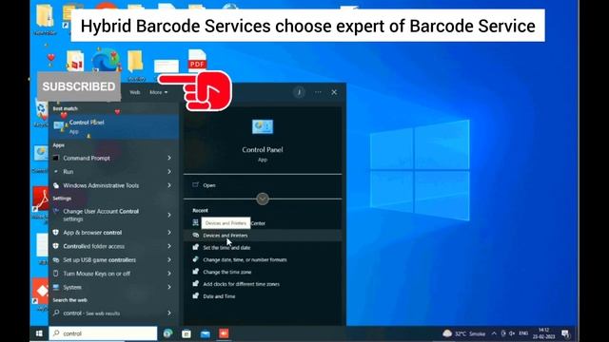The image size is (609, 342).
Task: Select the Run app result
Action: (113, 171)
